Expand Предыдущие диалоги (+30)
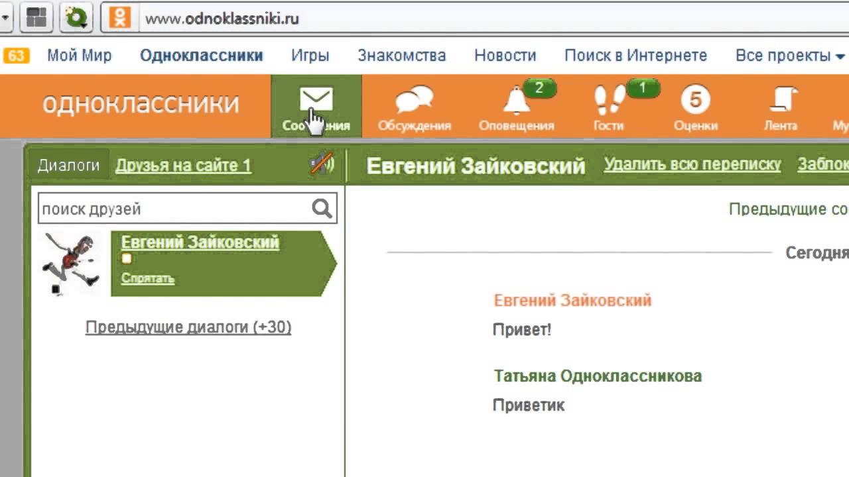Viewport: 849px width, 477px height. 188,327
